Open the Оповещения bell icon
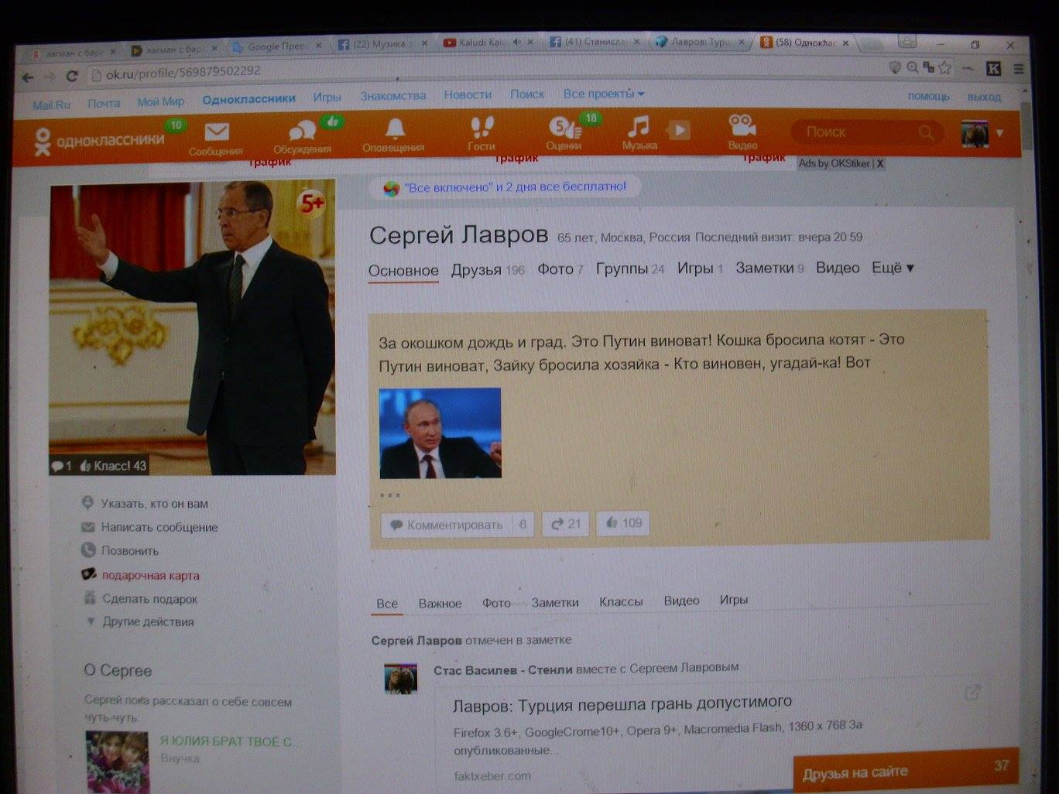Screen dimensions: 1059x794 tap(395, 128)
